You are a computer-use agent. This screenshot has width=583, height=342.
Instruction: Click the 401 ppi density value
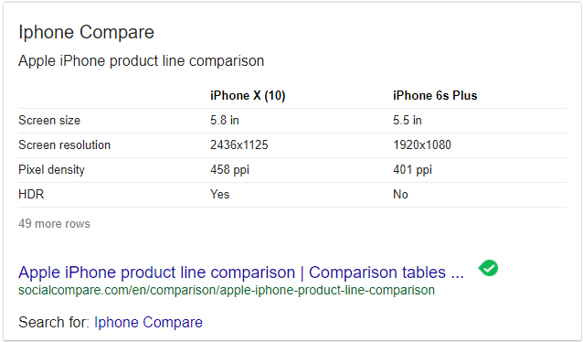[413, 170]
